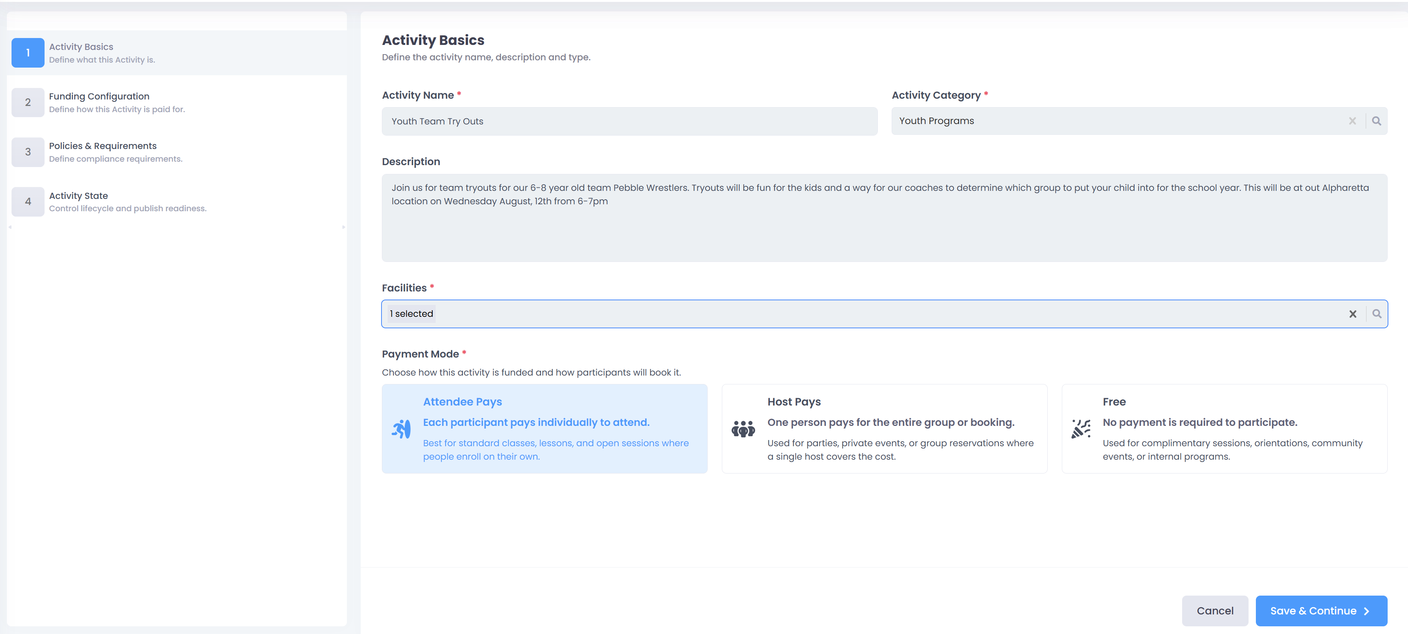Go to Activity State step
This screenshot has height=634, width=1408.
177,202
